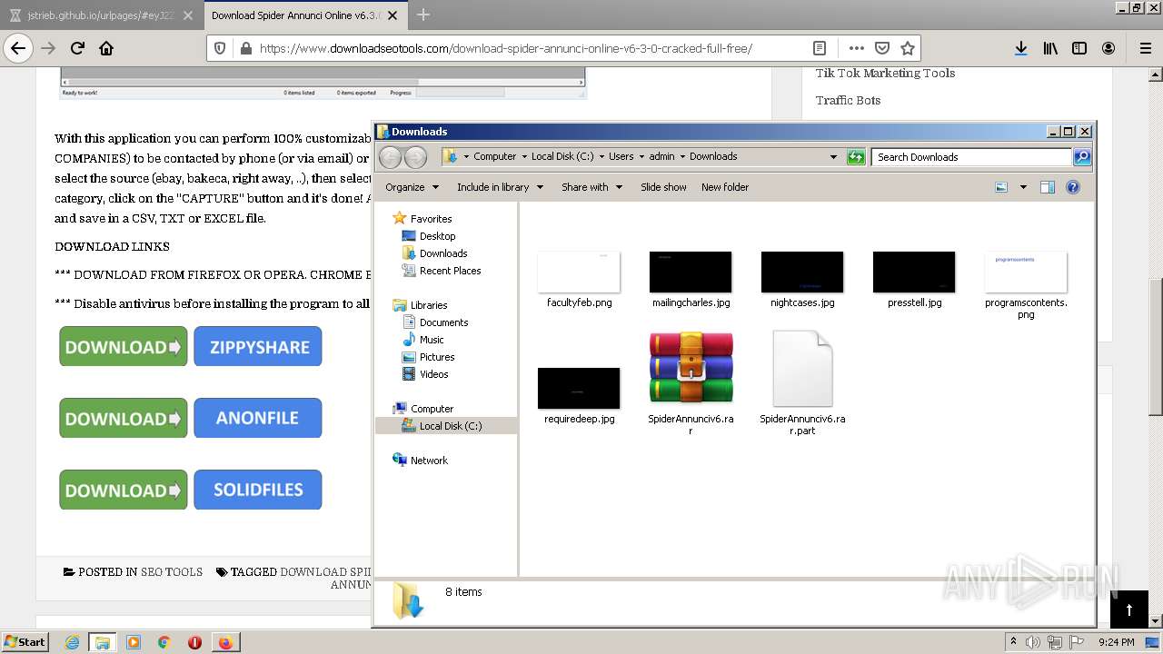
Task: Open a new Firefox tab
Action: (x=423, y=15)
